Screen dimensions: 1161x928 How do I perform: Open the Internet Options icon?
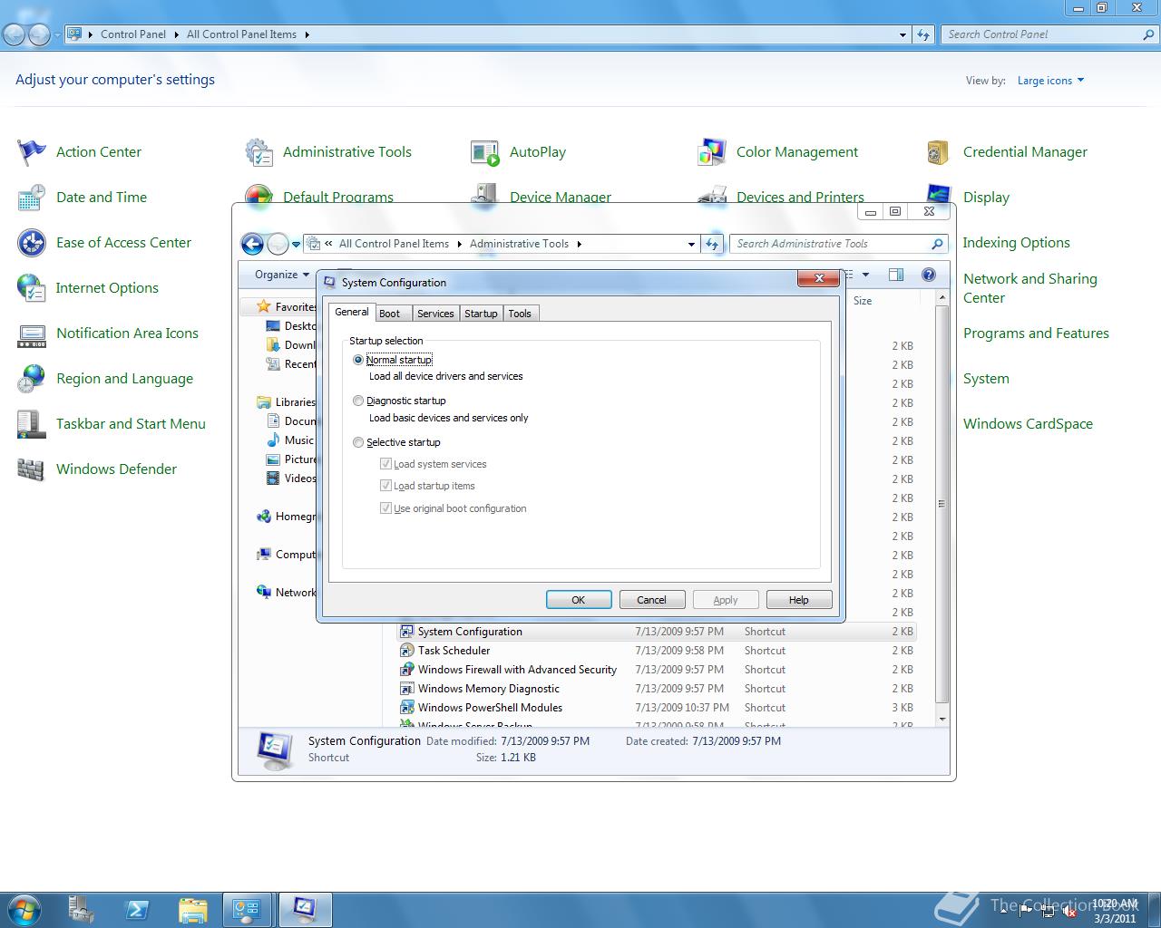pyautogui.click(x=32, y=288)
